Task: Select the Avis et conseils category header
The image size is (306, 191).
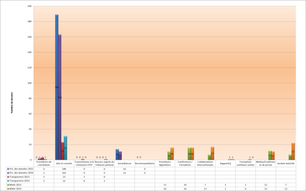Action: (64, 163)
